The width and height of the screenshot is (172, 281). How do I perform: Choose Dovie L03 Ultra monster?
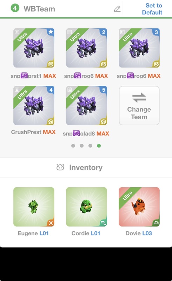(139, 207)
